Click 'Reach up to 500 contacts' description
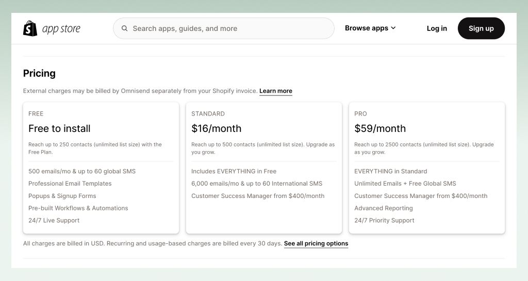 (x=263, y=148)
